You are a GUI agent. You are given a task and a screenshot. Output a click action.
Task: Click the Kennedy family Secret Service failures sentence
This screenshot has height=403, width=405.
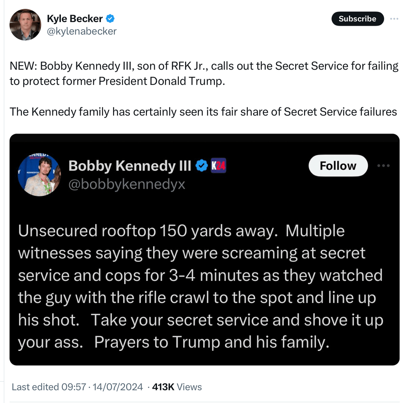click(x=203, y=112)
